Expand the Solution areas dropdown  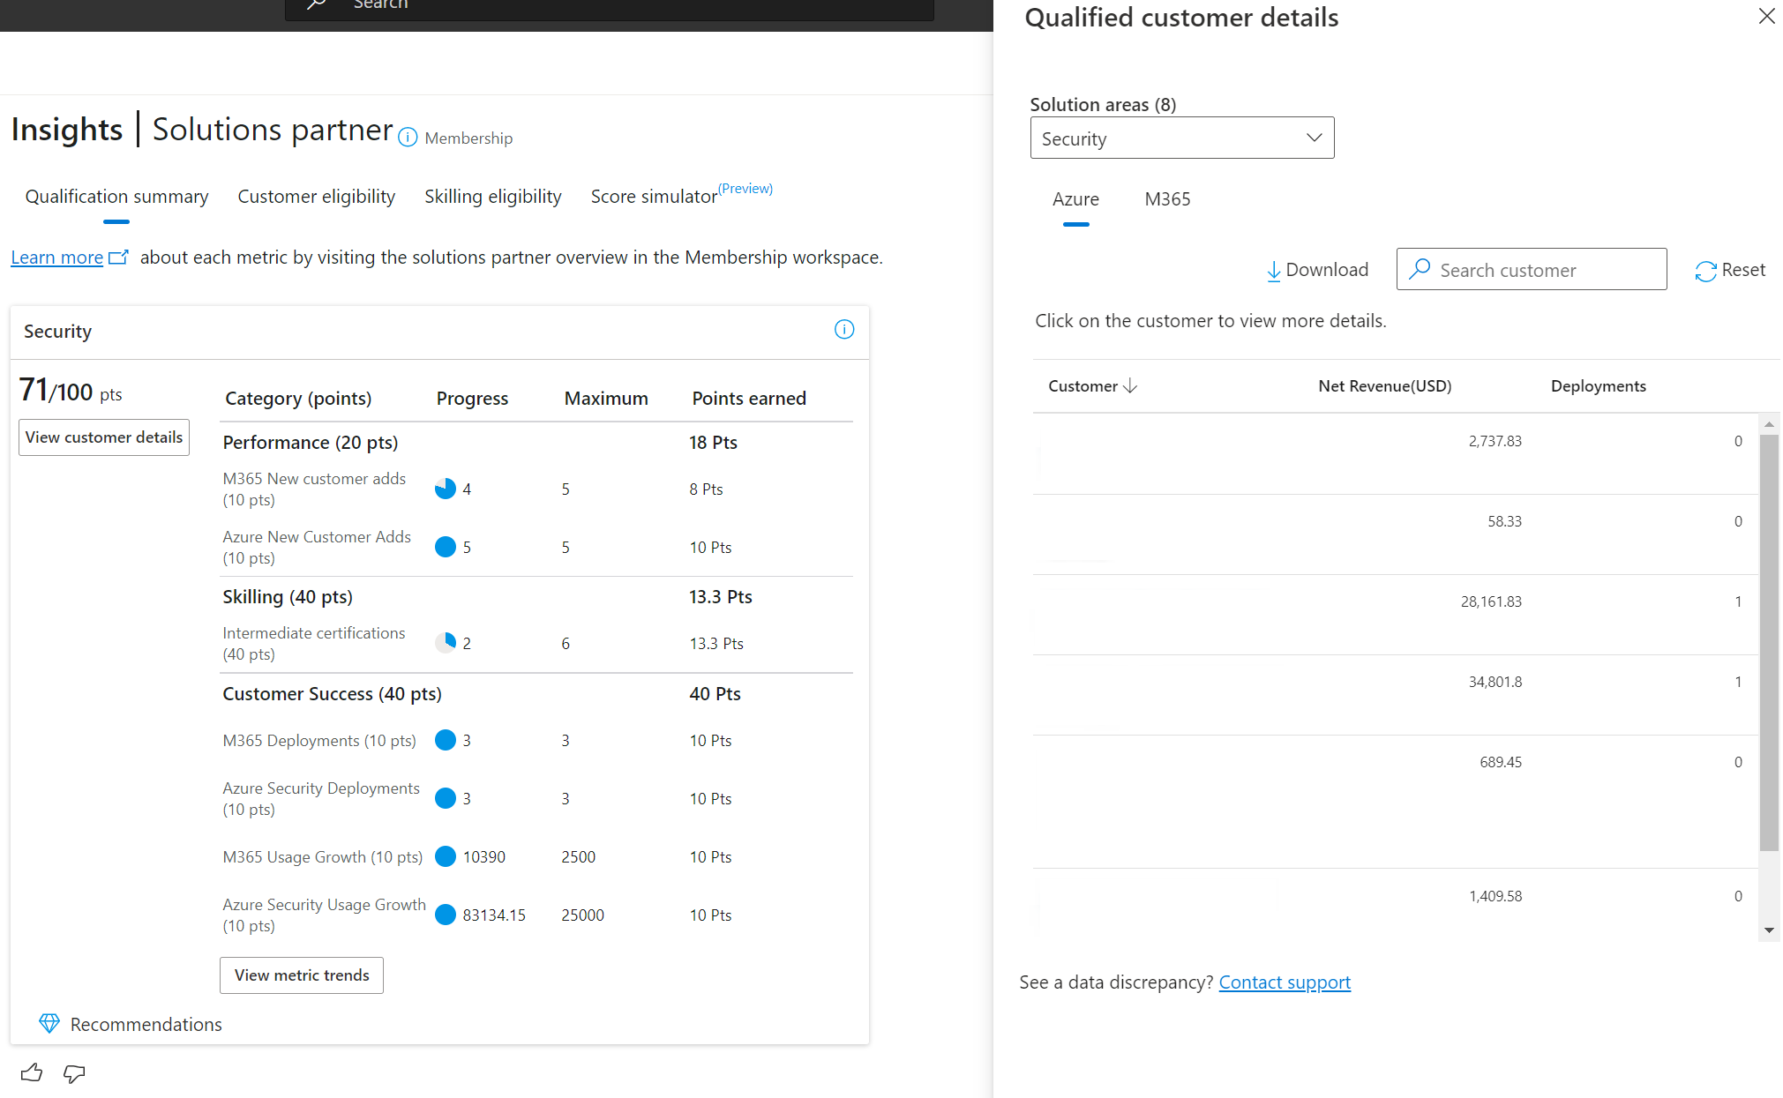point(1182,138)
